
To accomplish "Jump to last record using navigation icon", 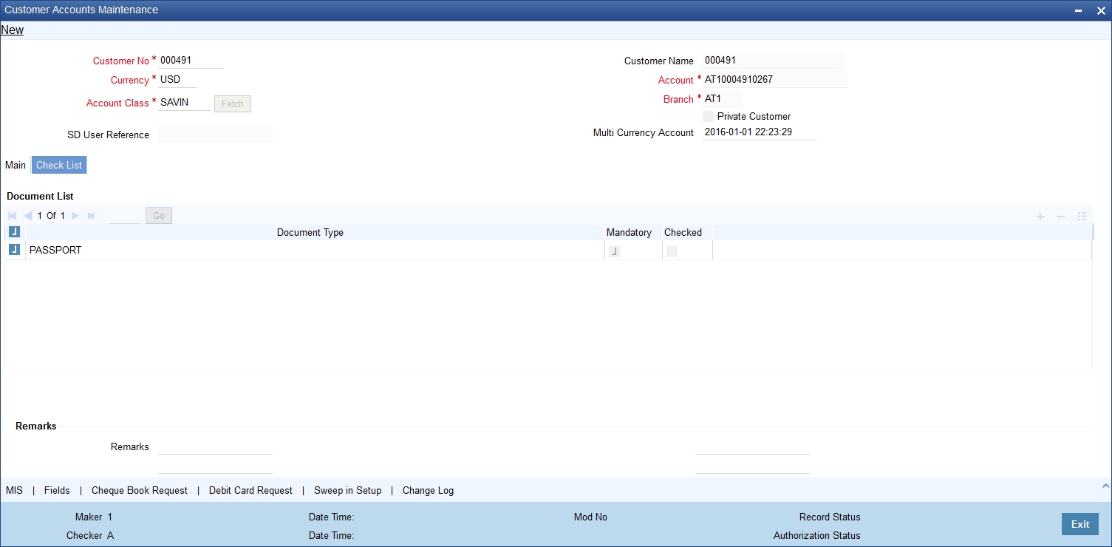I will click(91, 215).
